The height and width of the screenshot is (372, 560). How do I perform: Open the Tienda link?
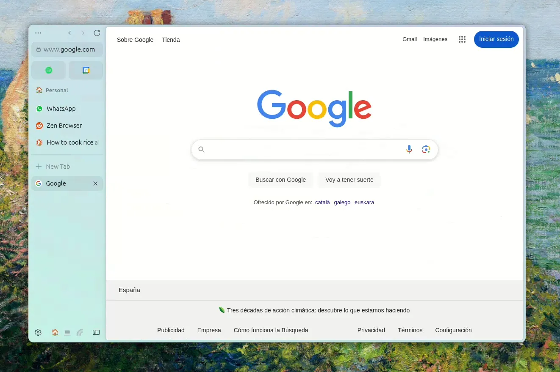(171, 40)
